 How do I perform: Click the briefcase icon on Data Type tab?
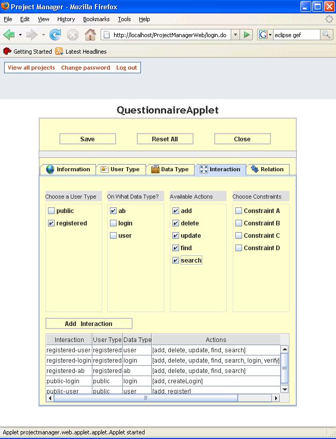155,169
